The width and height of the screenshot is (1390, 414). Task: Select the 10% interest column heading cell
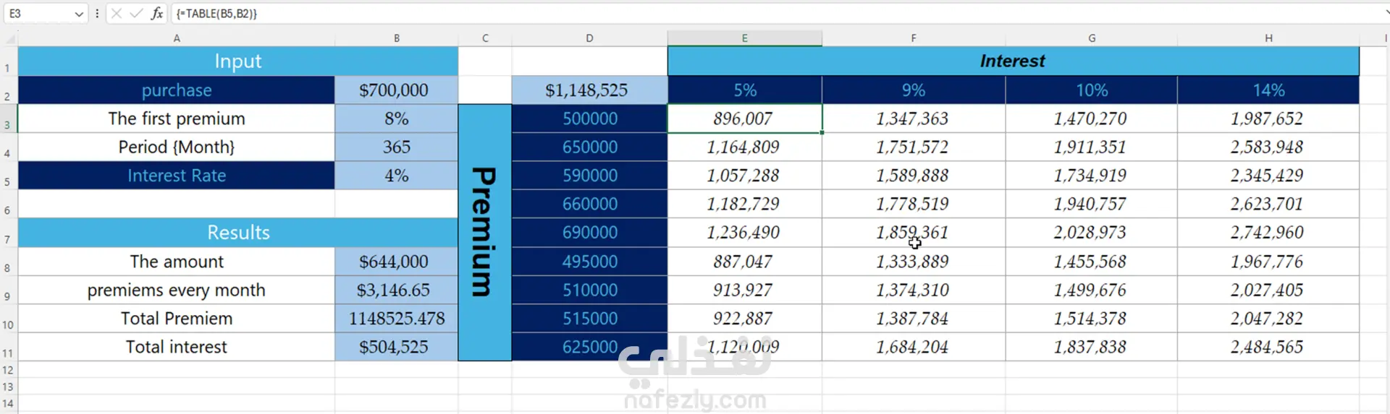pyautogui.click(x=1091, y=90)
